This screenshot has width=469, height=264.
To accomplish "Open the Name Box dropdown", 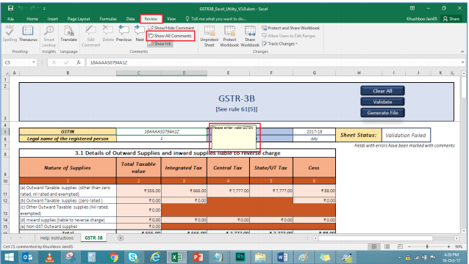I will 34,62.
